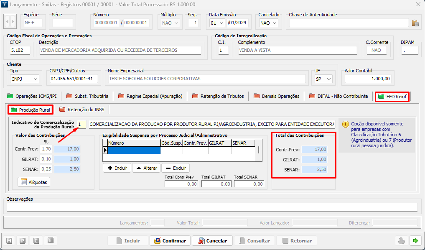Screen dimensions: 425x250
Task: Click the yellow warning info icon
Action: [346, 124]
